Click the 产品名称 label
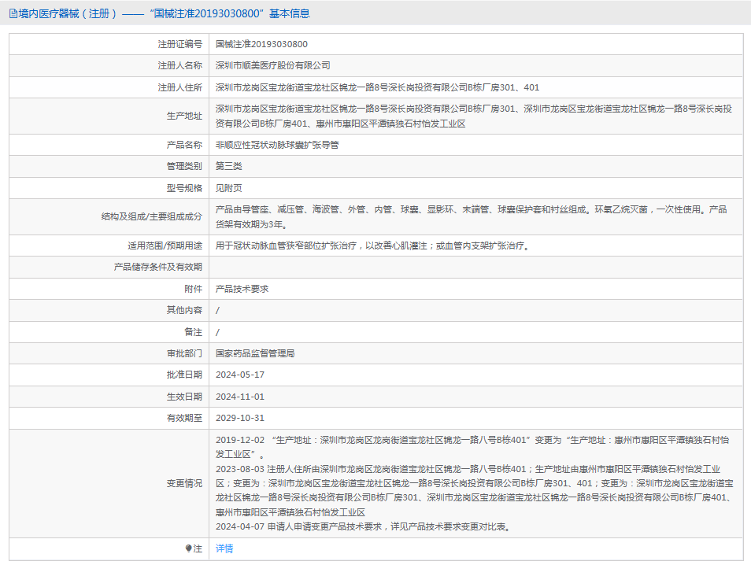 point(184,145)
